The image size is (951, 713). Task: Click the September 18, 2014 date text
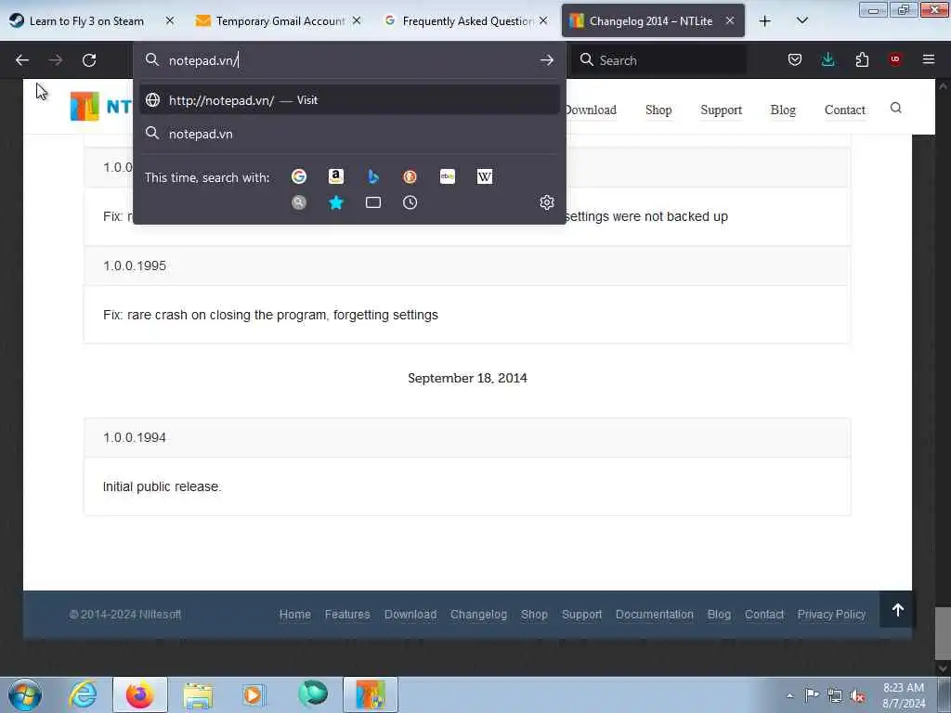pos(468,378)
